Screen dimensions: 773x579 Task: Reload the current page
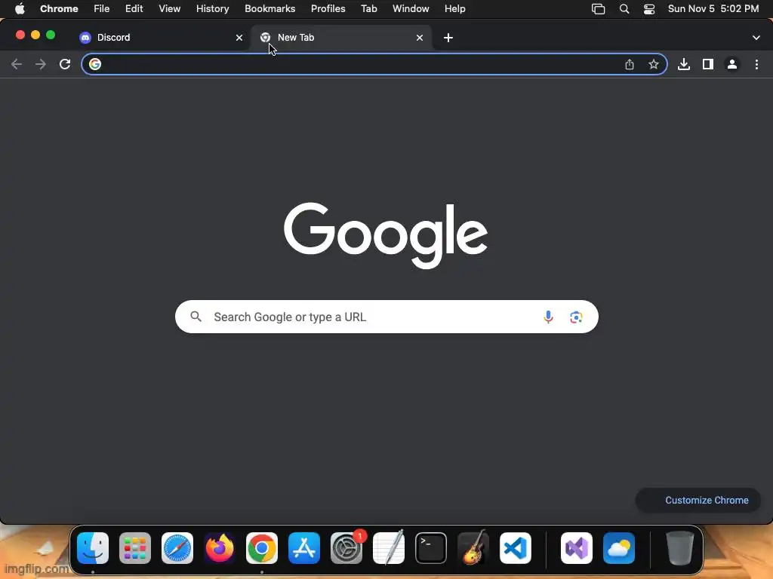(65, 64)
